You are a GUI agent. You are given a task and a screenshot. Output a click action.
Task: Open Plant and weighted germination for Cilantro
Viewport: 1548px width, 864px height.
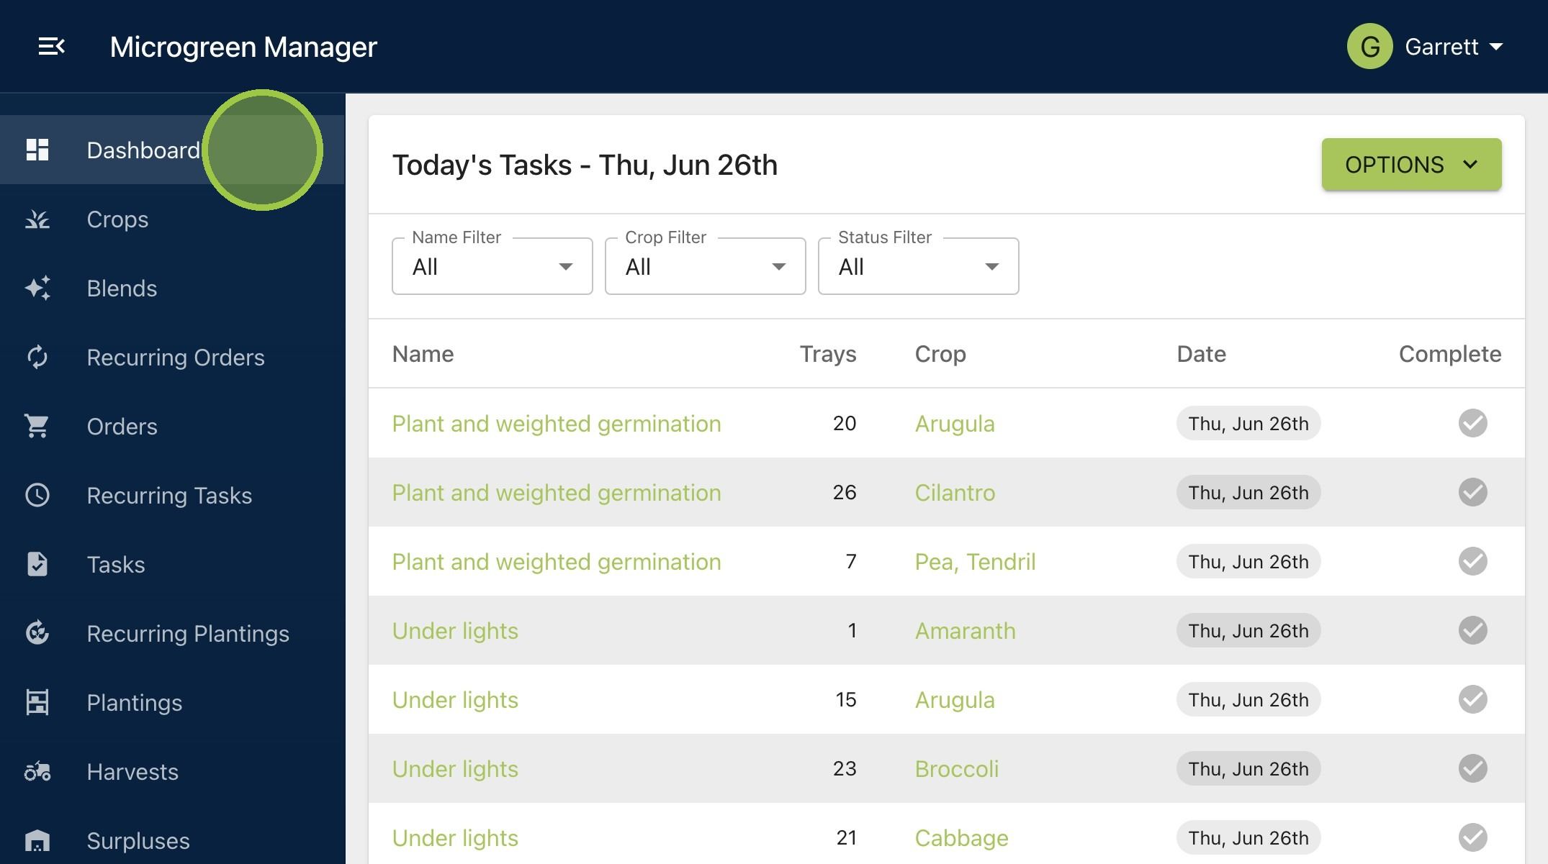coord(557,493)
